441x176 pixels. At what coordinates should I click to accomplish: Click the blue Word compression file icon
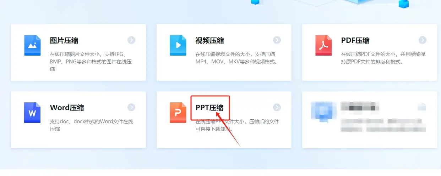32,113
